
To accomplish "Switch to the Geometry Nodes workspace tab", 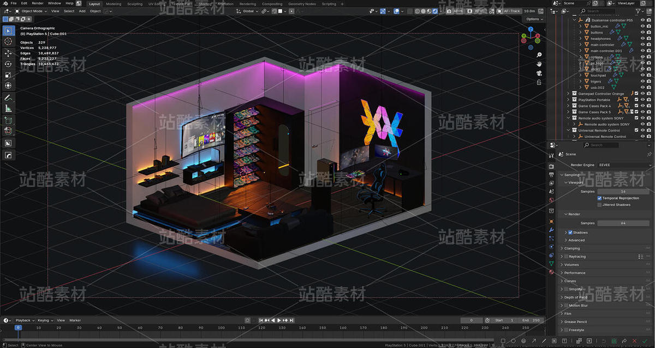I will (302, 4).
